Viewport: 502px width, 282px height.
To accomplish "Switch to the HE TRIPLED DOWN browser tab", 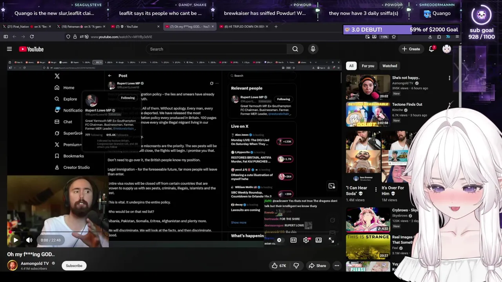I will point(244,27).
